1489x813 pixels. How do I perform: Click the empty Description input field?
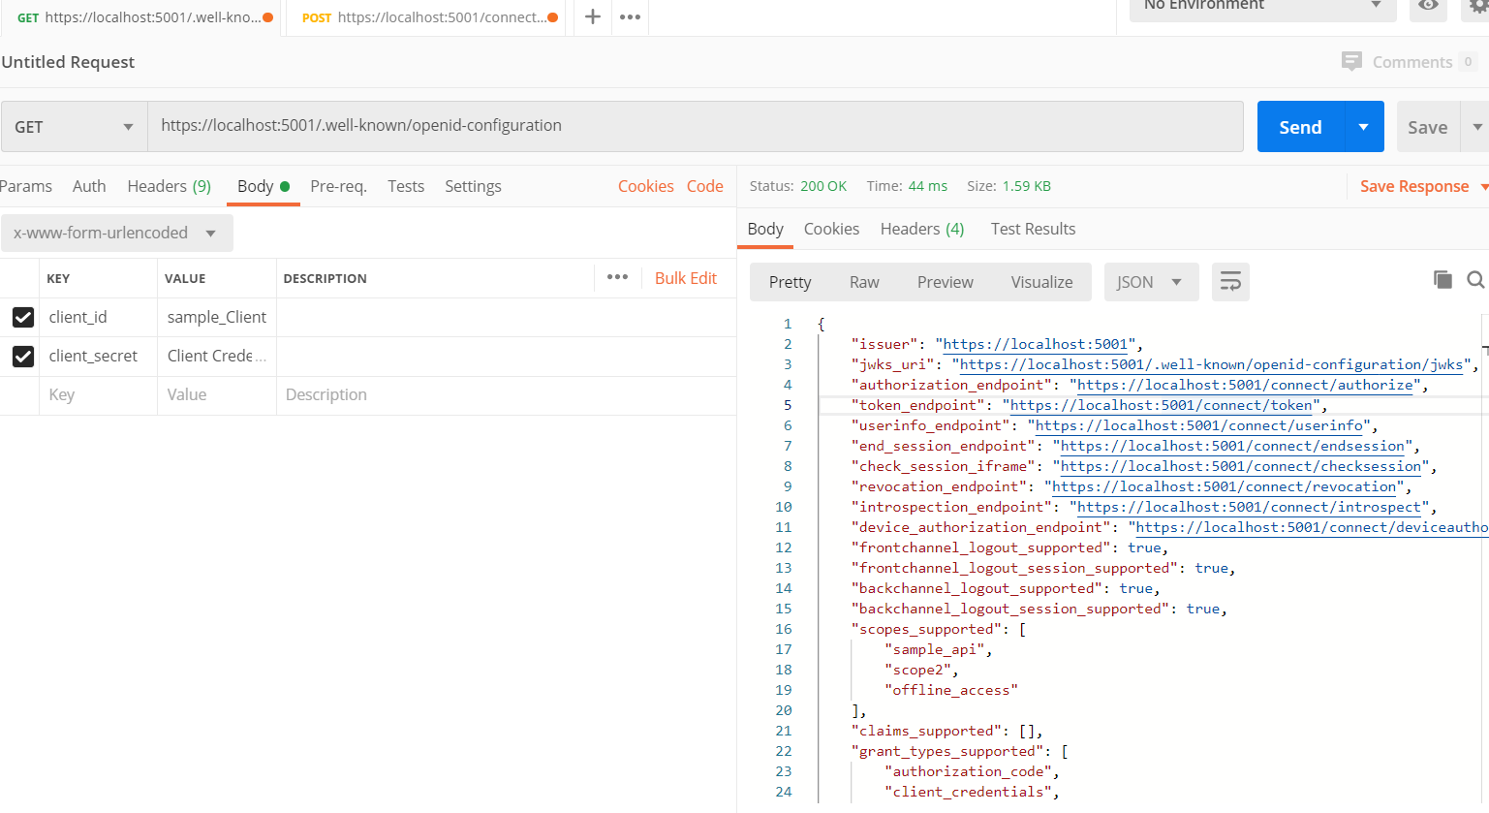507,395
